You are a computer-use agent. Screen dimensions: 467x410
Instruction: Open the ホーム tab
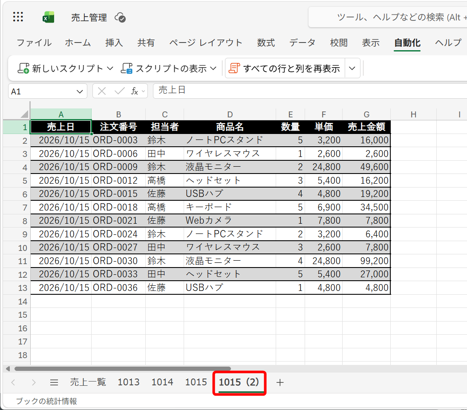point(78,43)
